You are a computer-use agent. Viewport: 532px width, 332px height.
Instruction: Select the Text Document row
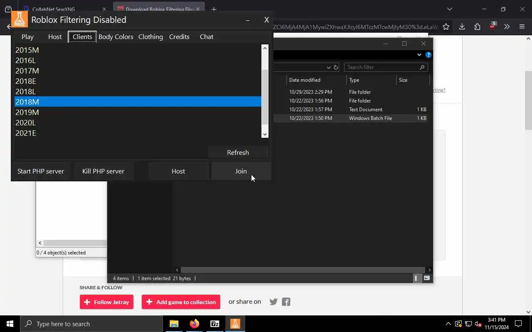point(351,110)
